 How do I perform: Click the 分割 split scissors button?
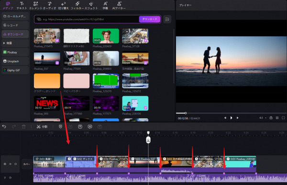click(x=42, y=127)
